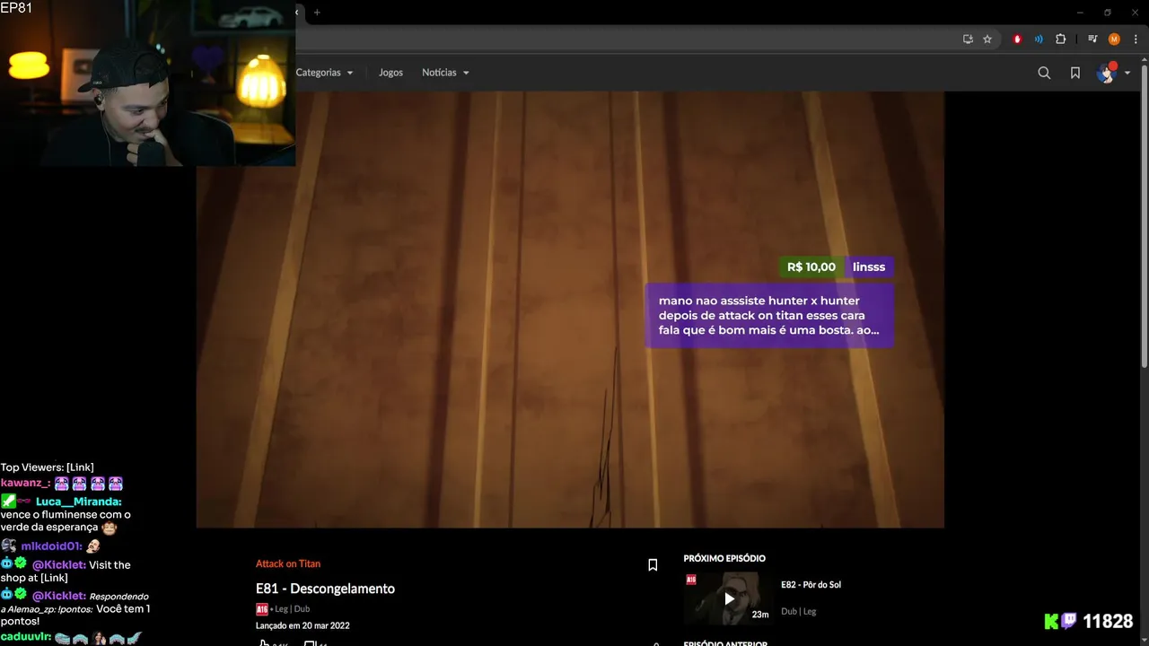Screen dimensions: 1149x646
Task: Open the Attack on Titan series link
Action: point(288,563)
